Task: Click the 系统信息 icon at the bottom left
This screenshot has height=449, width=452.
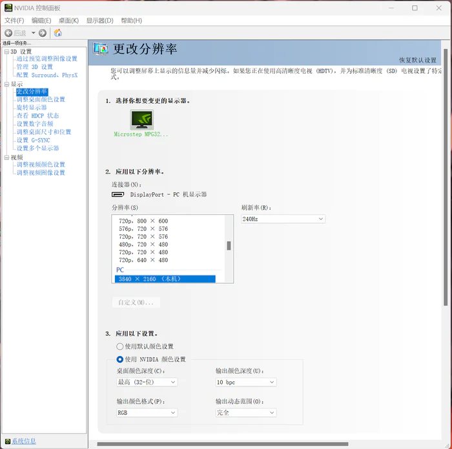Action: 8,441
